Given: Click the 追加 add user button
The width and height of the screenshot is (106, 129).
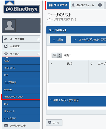Looking at the screenshot, I should (x=58, y=40).
